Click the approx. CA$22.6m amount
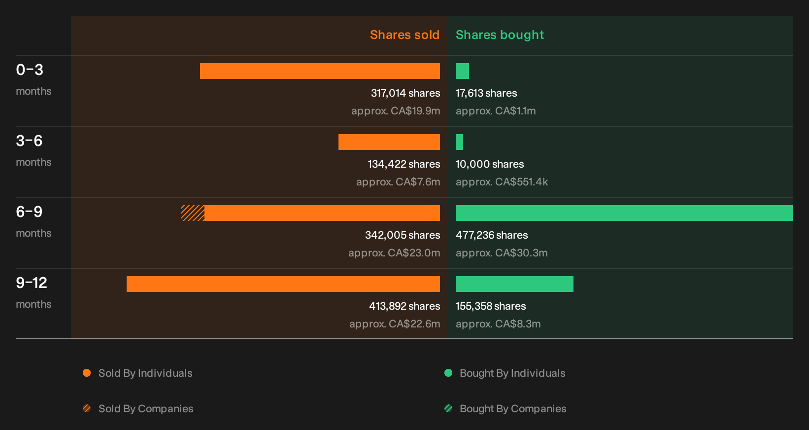The height and width of the screenshot is (430, 809). [395, 324]
